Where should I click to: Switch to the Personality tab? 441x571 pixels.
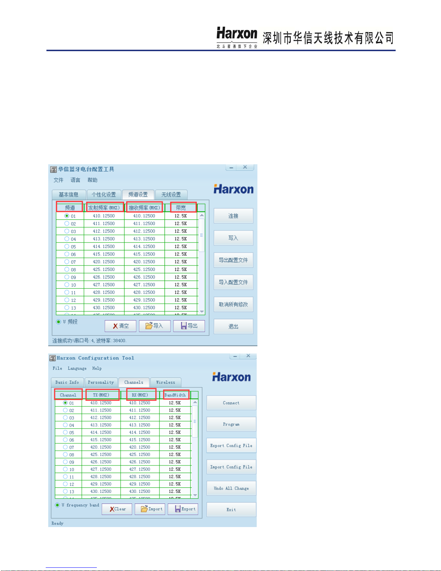101,382
